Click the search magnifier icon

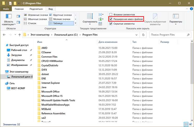tap(188, 35)
